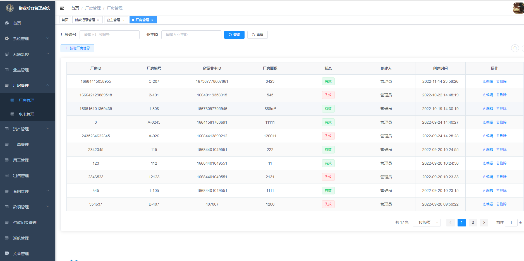Expand 合同管理 sidebar menu
The image size is (524, 261).
[27, 191]
